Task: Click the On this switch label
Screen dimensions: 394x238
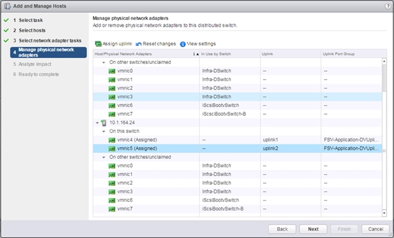Action: [124, 131]
